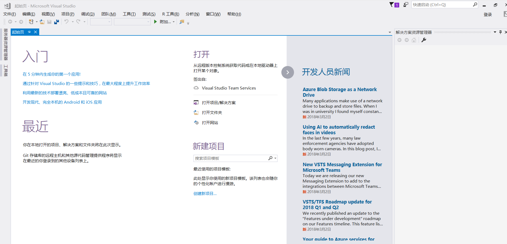Open the Redo history dropdown arrow
Image resolution: width=507 pixels, height=244 pixels.
point(84,22)
